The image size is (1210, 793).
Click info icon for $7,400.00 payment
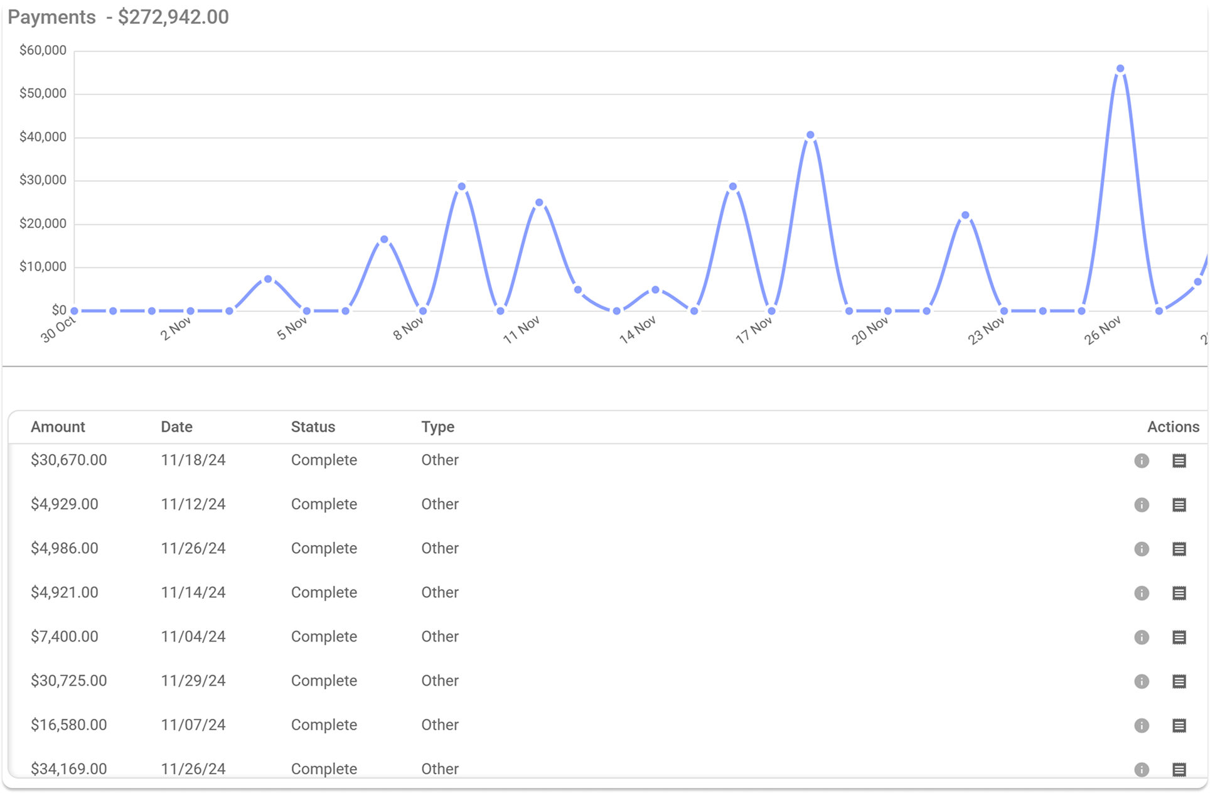tap(1142, 637)
